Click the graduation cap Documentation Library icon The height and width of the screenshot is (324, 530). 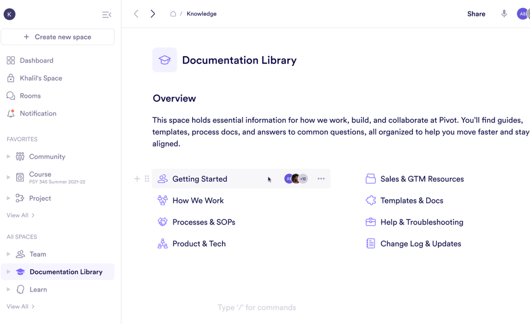164,60
